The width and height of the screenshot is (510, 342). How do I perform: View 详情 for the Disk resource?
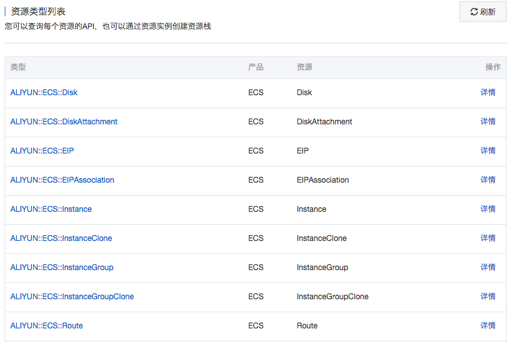(488, 93)
